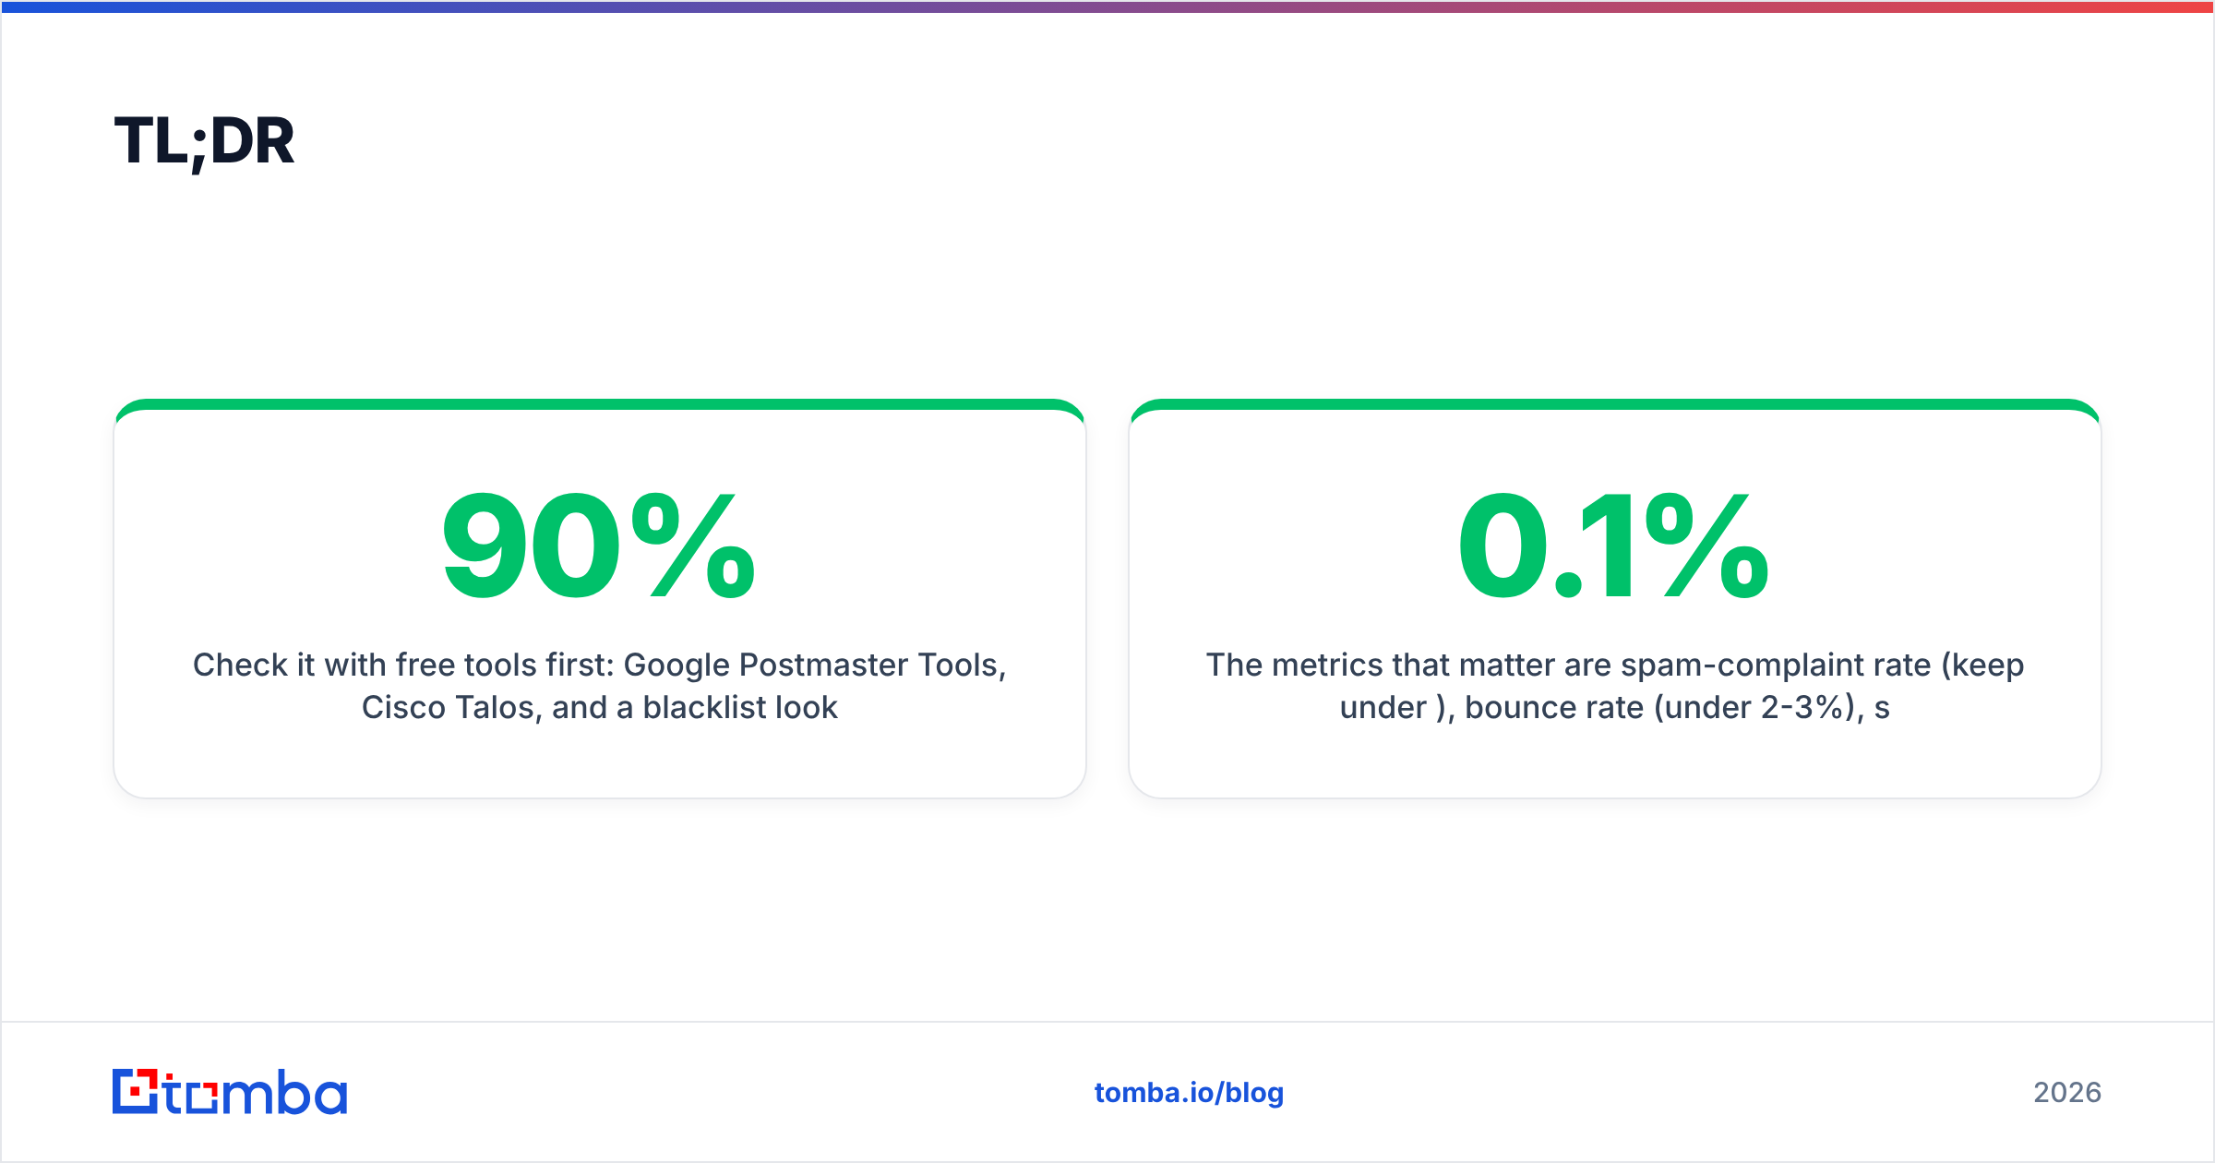Click the TL;DR heading
This screenshot has width=2215, height=1163.
pyautogui.click(x=204, y=142)
